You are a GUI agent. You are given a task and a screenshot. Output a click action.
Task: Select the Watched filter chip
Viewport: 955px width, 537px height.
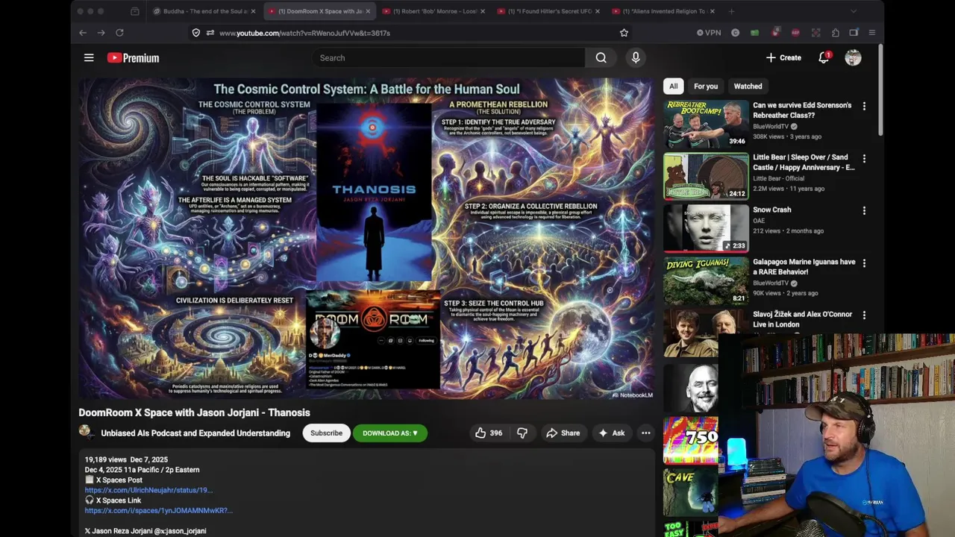tap(748, 87)
